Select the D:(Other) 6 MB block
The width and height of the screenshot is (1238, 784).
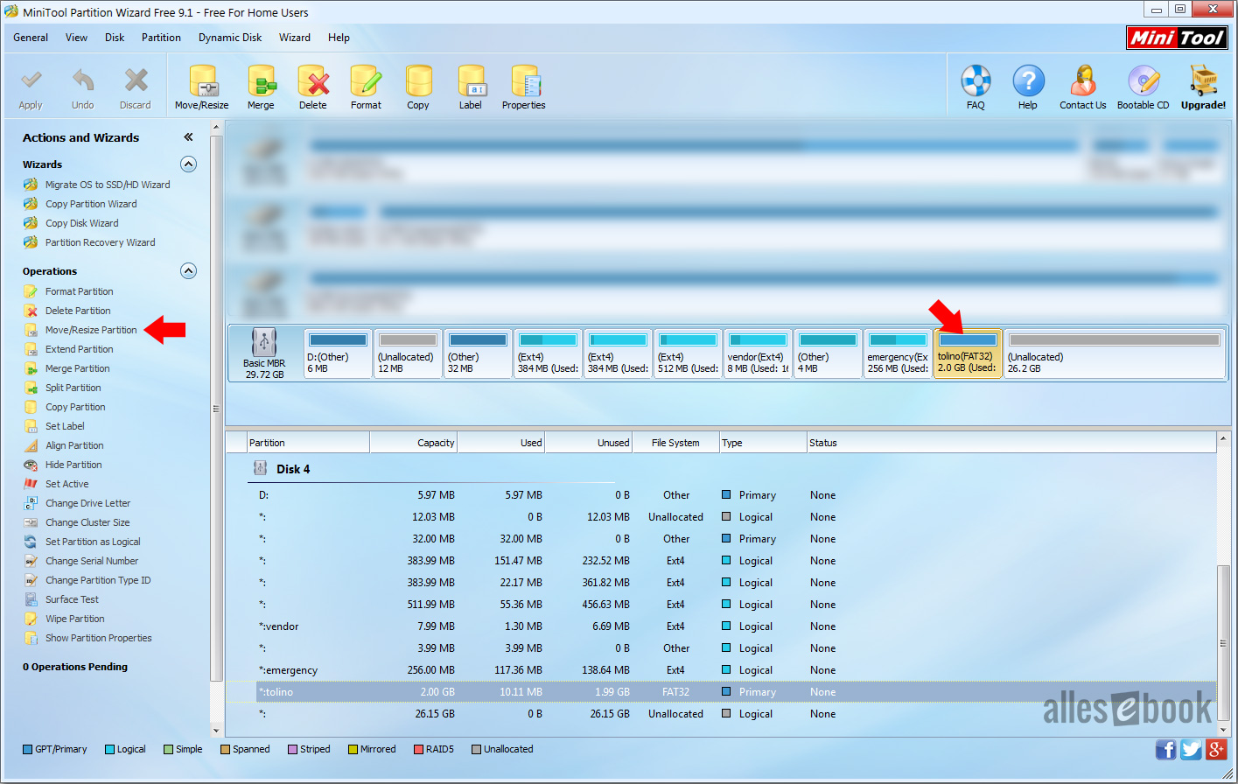click(x=338, y=353)
